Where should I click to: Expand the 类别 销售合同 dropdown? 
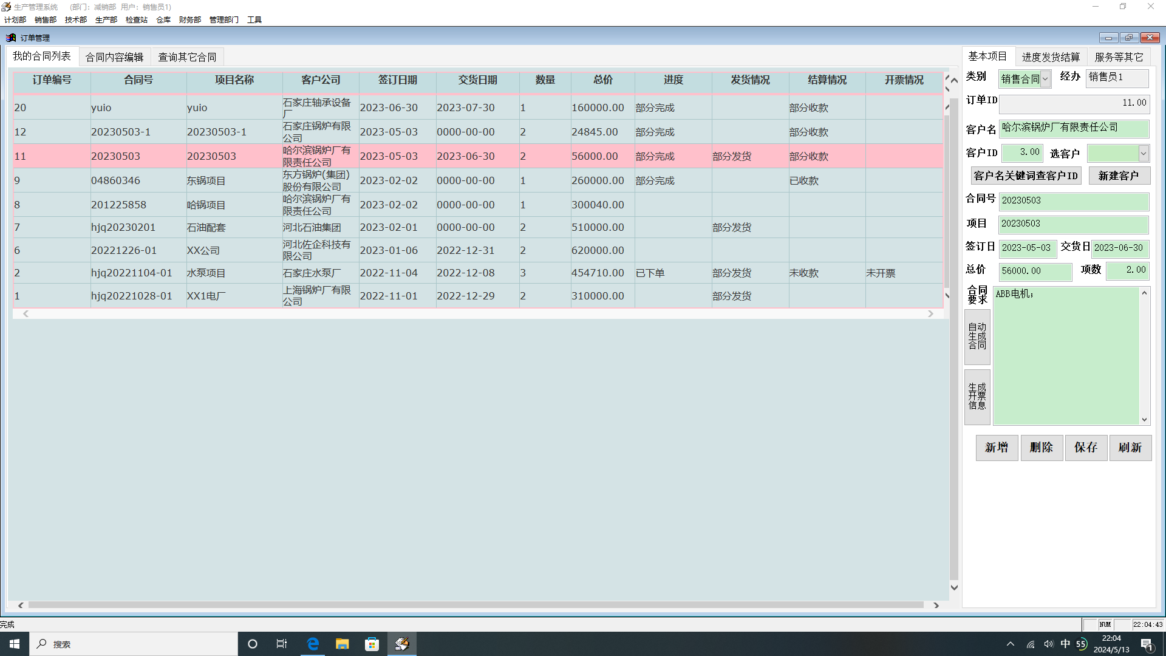1045,79
